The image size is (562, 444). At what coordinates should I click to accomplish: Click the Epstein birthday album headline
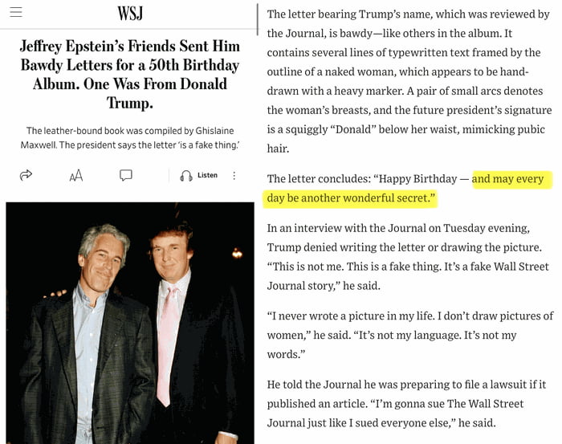click(130, 75)
